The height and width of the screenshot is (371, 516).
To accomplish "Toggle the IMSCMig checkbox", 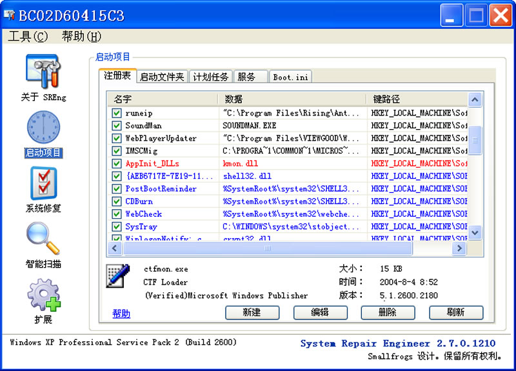I will 117,151.
